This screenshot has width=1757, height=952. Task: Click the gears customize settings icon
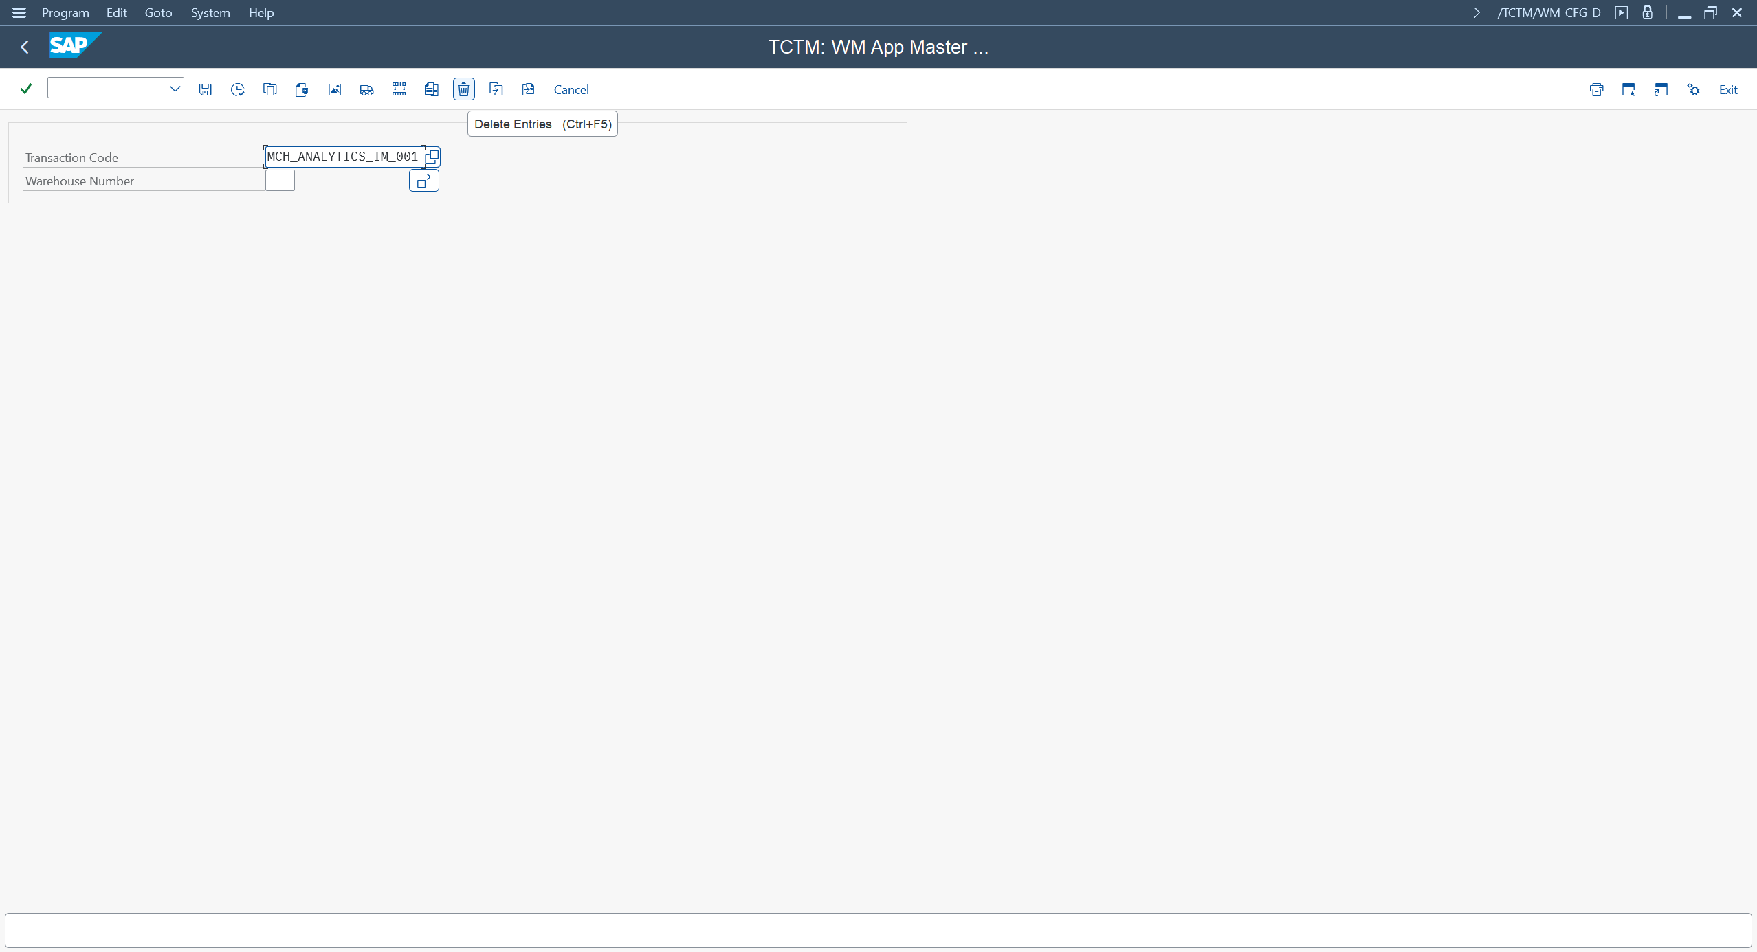1693,89
